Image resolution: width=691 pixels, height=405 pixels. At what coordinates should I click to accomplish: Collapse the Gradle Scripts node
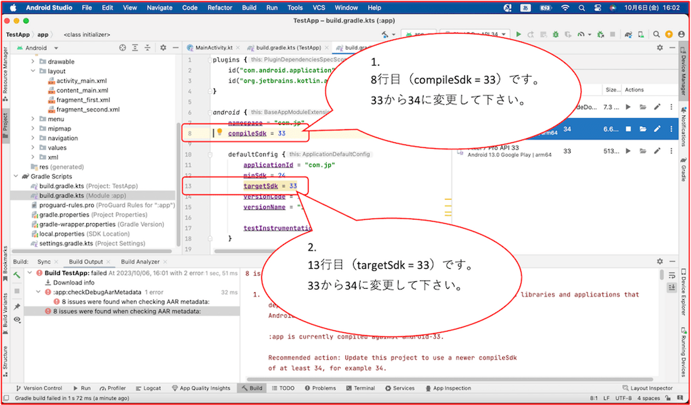pos(16,177)
